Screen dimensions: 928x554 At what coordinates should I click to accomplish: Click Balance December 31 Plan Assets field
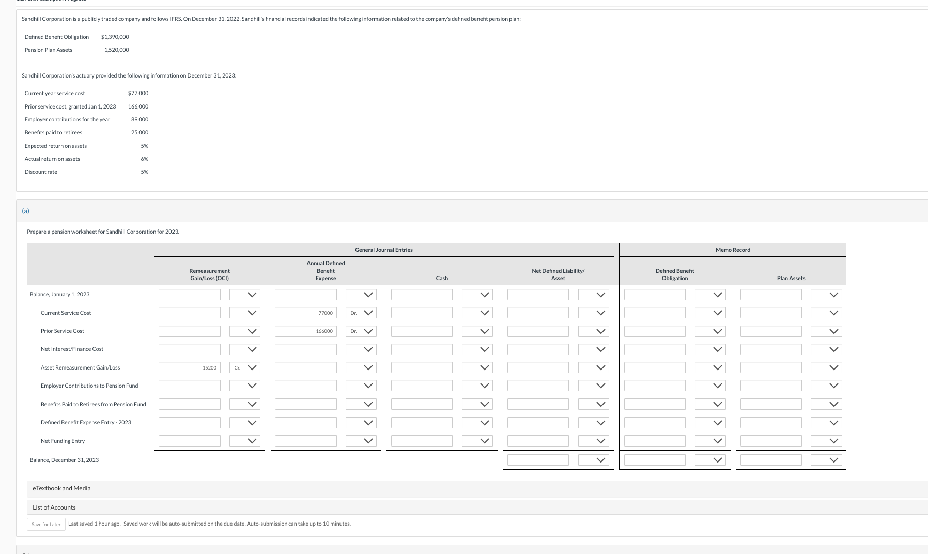click(771, 460)
